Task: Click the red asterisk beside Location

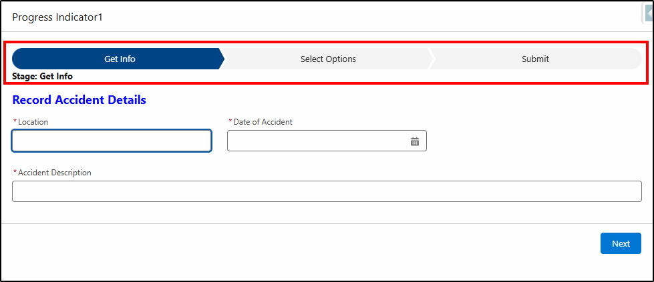Action: pos(15,121)
